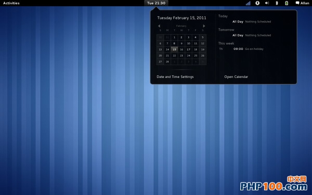Select calendar day 17
The width and height of the screenshot is (312, 195).
click(x=188, y=49)
